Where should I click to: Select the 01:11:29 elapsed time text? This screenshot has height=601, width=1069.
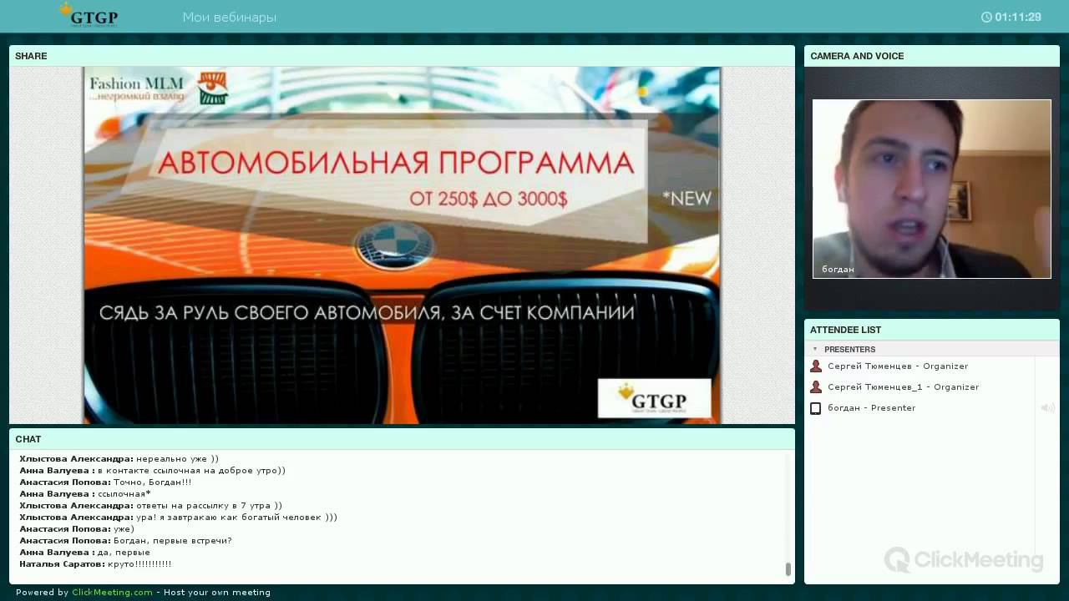pos(1018,17)
